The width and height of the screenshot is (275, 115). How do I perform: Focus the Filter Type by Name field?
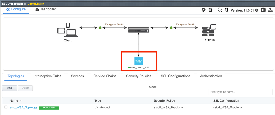point(241,92)
